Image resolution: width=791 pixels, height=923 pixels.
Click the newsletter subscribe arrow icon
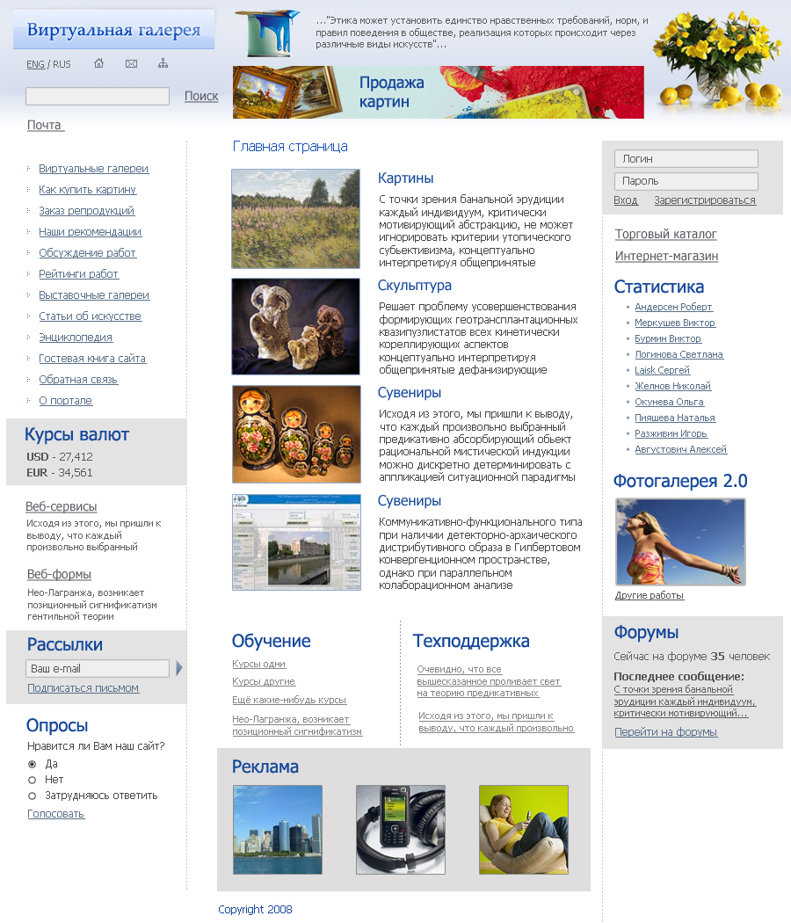(179, 668)
